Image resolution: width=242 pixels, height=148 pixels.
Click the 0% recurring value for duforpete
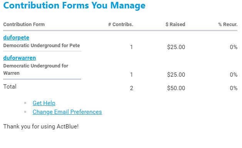click(234, 47)
